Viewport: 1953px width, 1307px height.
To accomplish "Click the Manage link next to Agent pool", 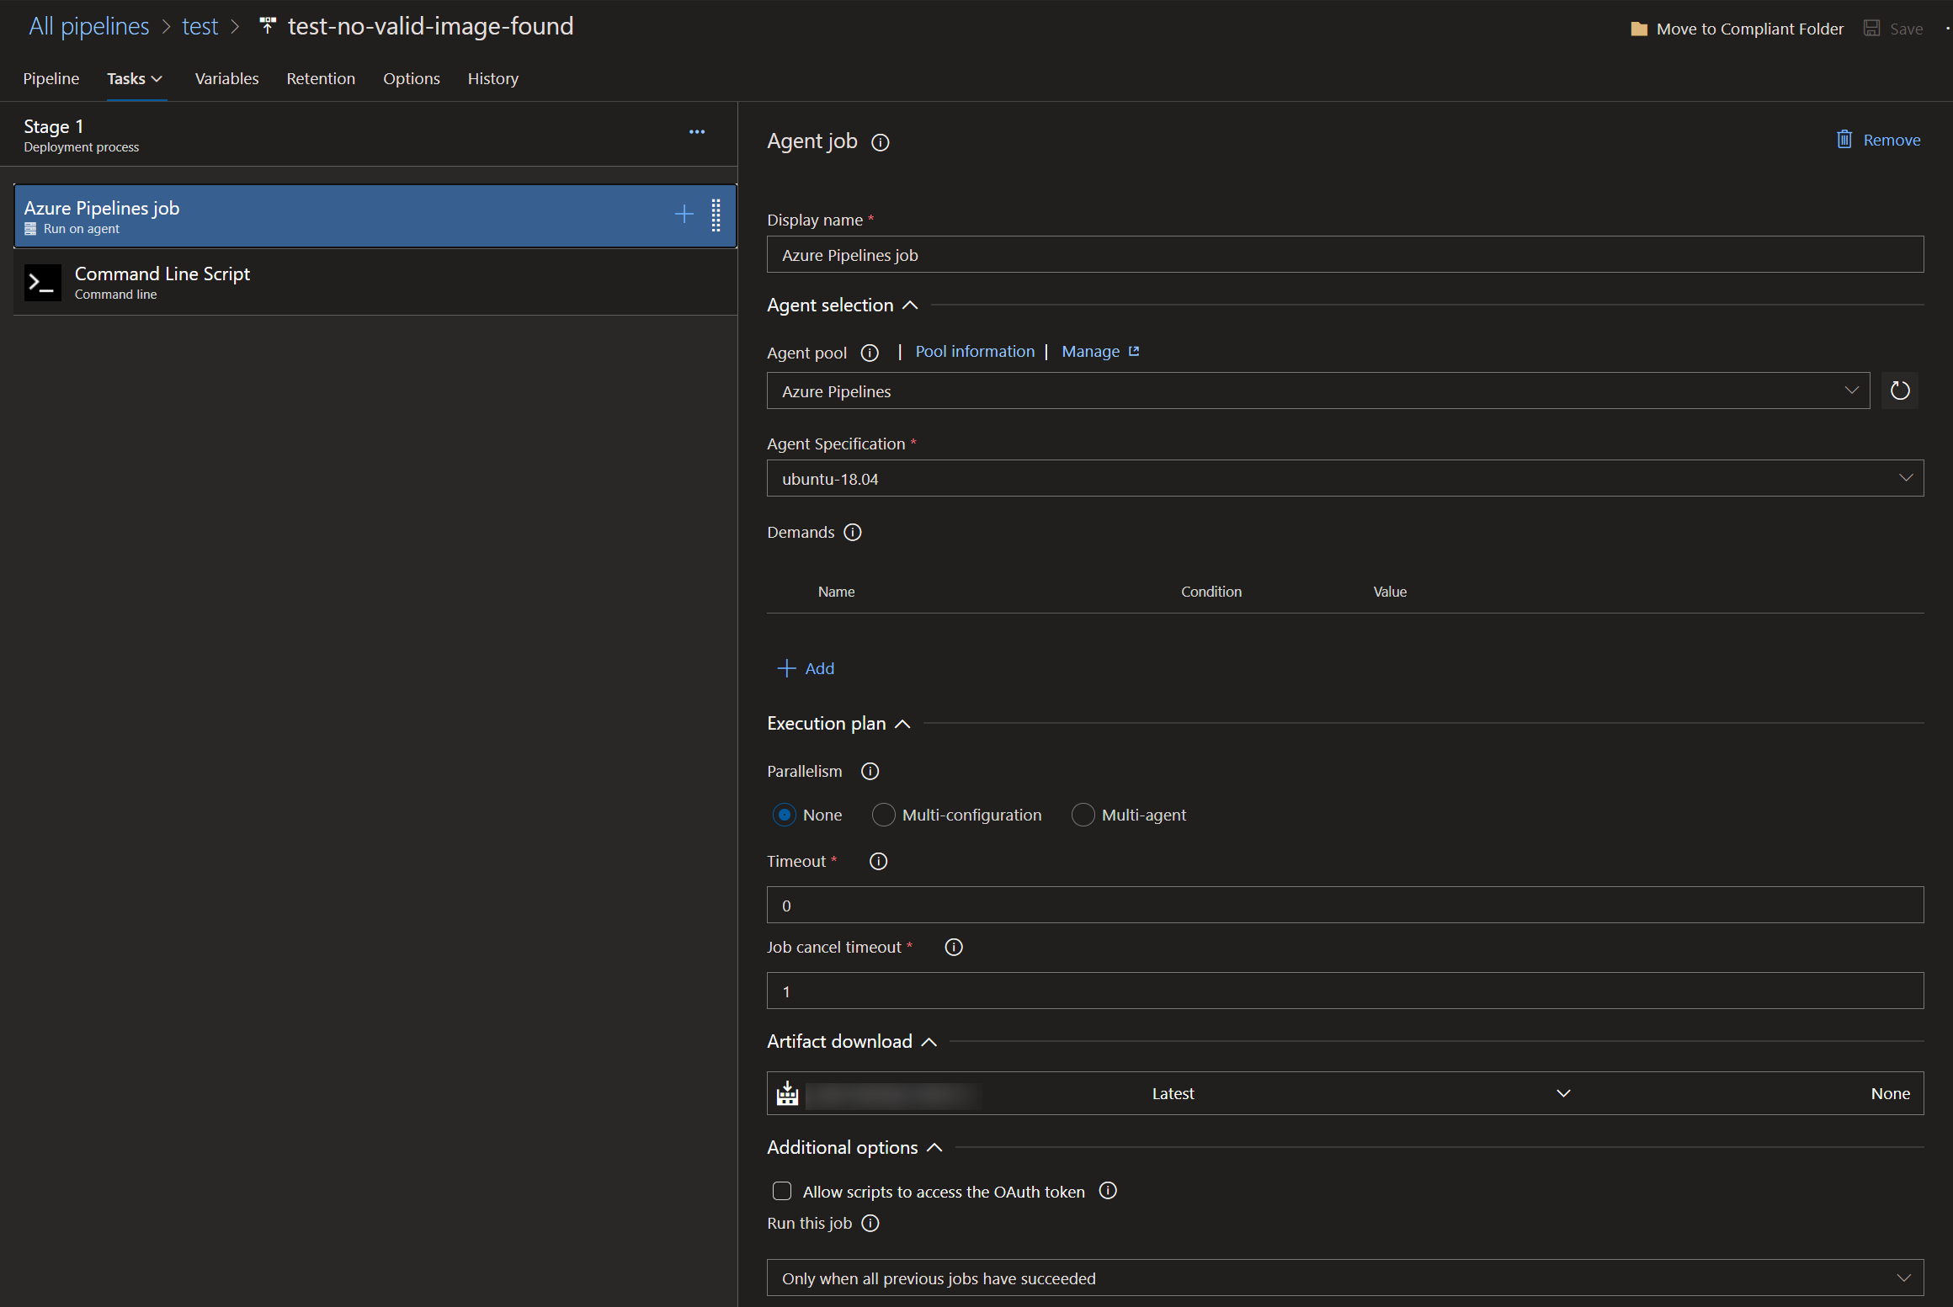I will 1090,351.
